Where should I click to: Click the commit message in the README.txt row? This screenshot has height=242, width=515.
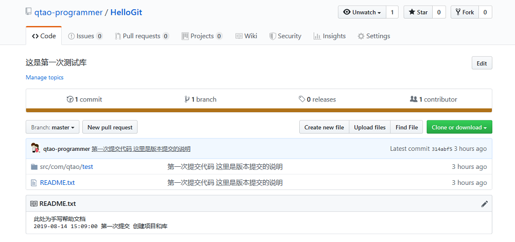(x=225, y=183)
